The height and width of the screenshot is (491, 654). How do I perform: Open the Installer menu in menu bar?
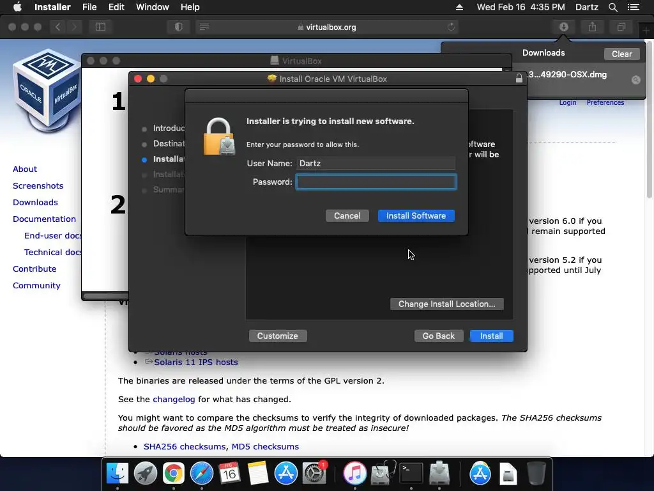[x=52, y=7]
